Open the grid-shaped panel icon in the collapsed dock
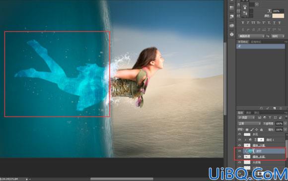The height and width of the screenshot is (181, 288). [x=231, y=8]
